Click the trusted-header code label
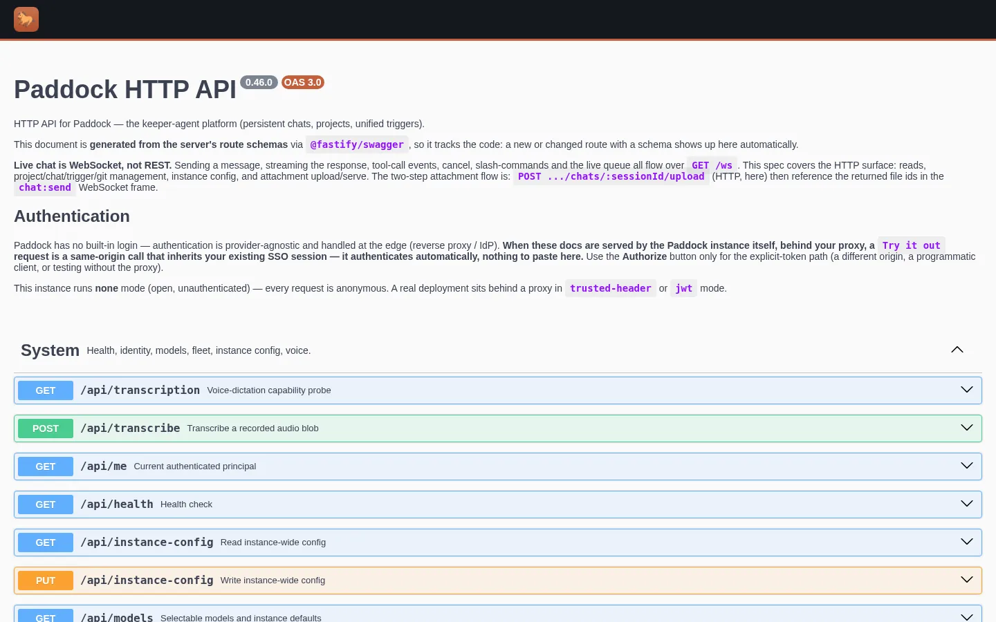This screenshot has width=996, height=622. [611, 288]
